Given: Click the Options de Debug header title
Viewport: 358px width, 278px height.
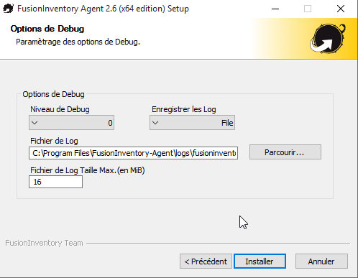Looking at the screenshot, I should pyautogui.click(x=47, y=29).
